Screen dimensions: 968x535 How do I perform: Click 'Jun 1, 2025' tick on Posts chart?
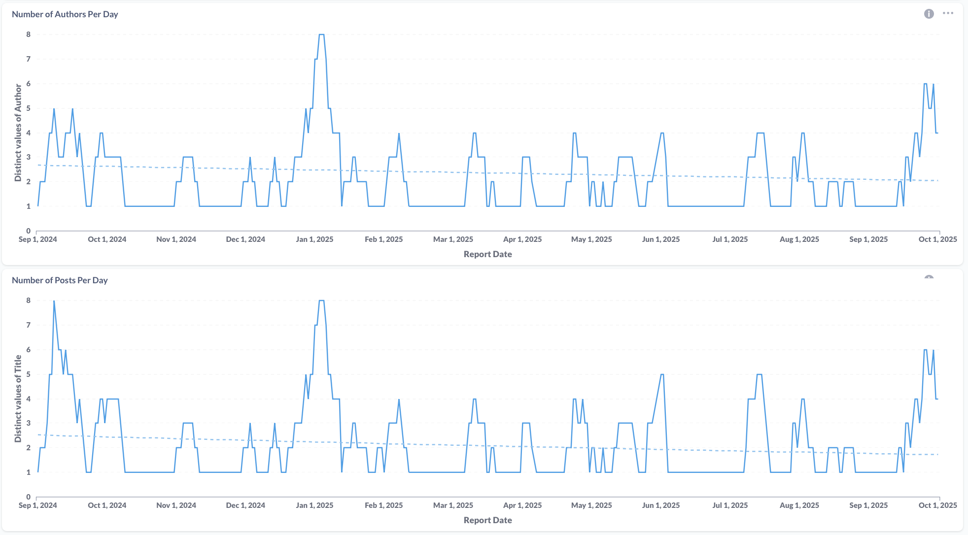point(660,505)
